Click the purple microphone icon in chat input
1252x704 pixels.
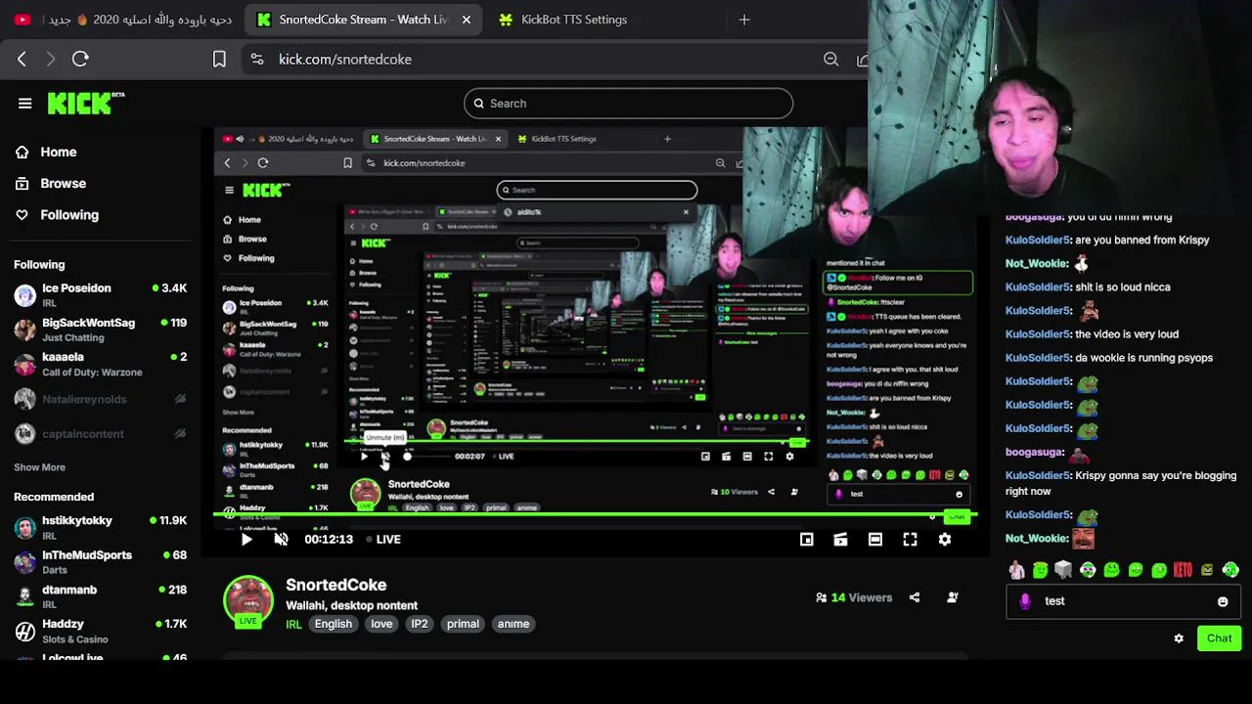pyautogui.click(x=1025, y=601)
